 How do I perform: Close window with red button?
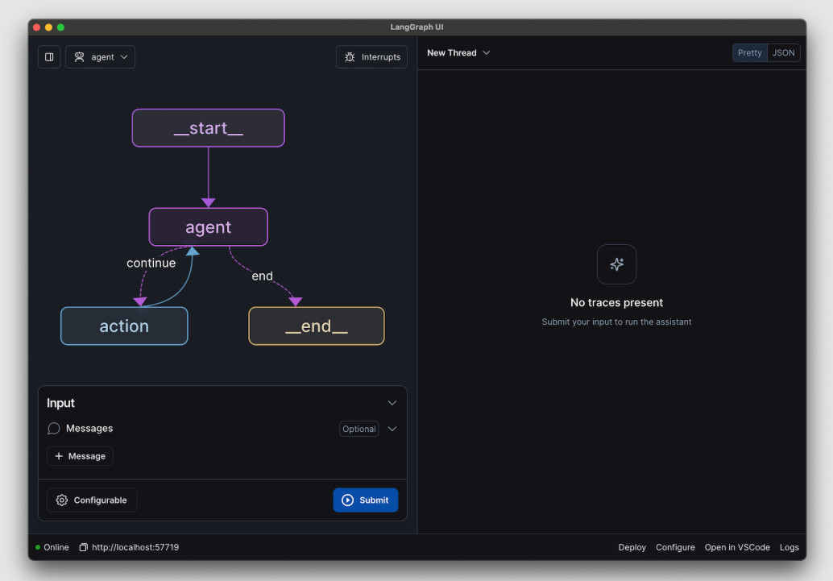37,27
